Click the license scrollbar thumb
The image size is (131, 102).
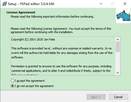118,47
